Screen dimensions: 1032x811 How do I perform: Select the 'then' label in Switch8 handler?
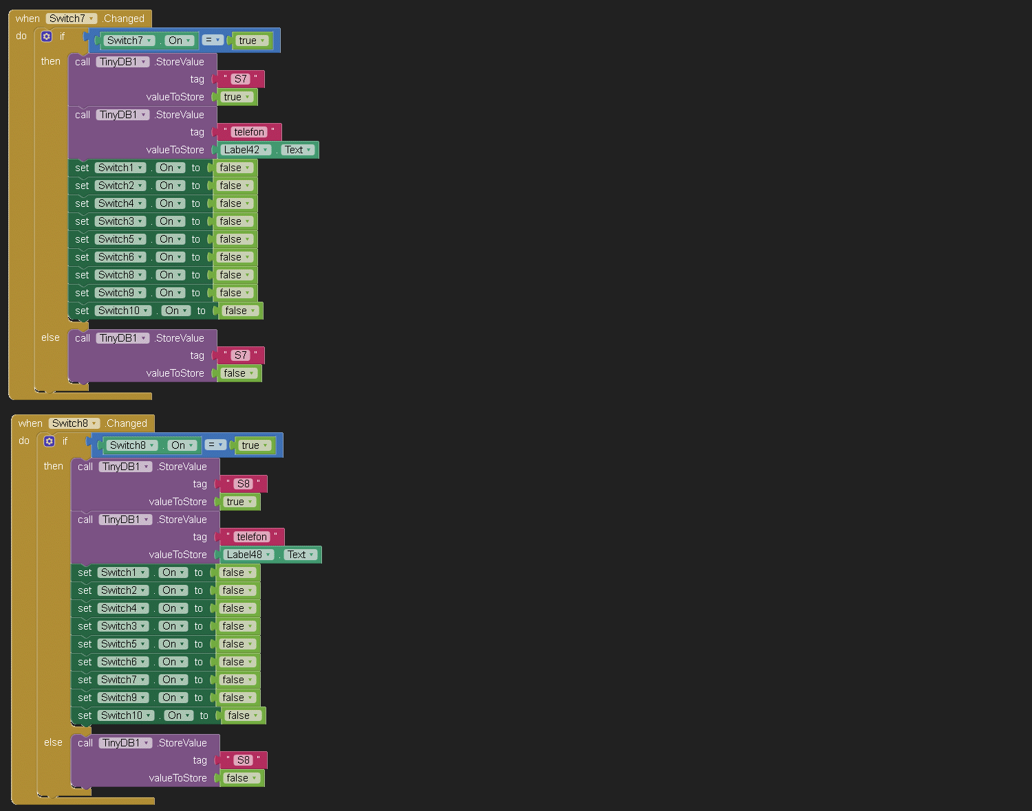click(x=53, y=466)
